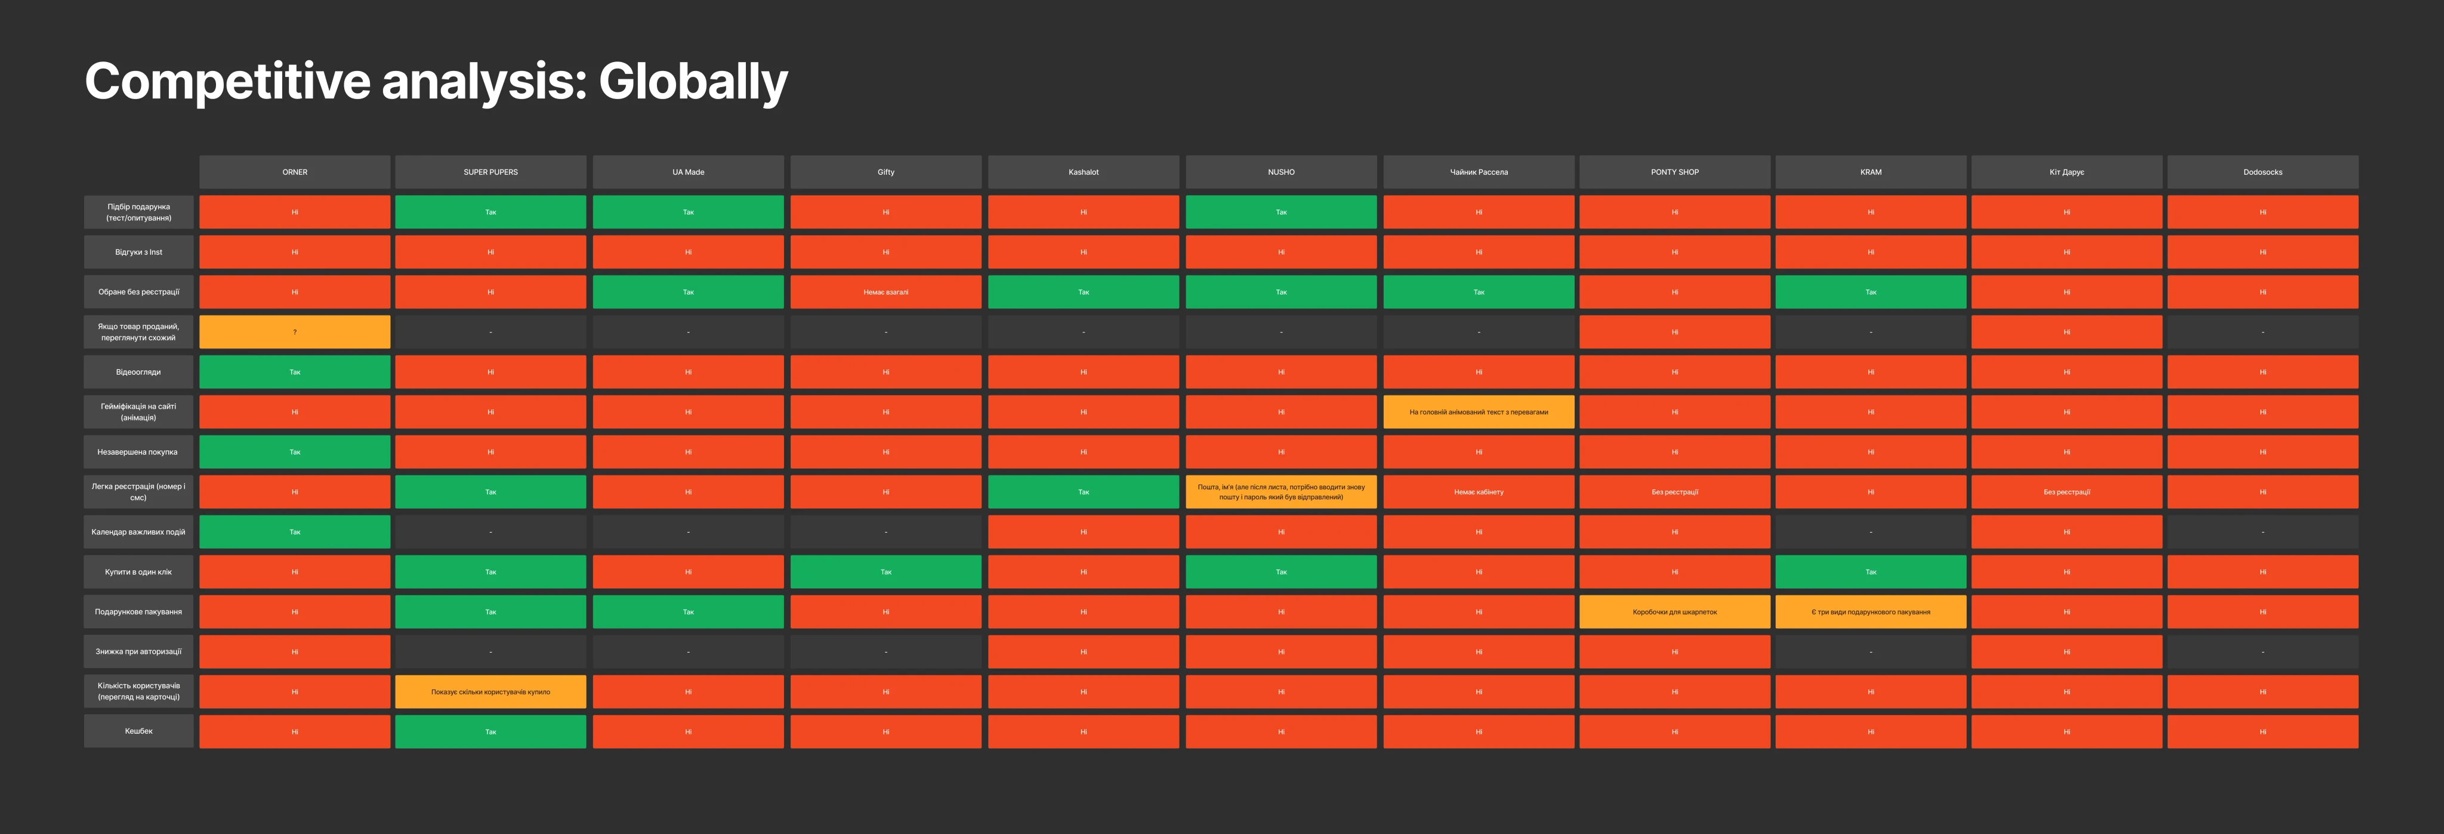Click the 'Кількість користувачів (перегляд на картці)' label
Image resolution: width=2444 pixels, height=834 pixels.
click(138, 691)
